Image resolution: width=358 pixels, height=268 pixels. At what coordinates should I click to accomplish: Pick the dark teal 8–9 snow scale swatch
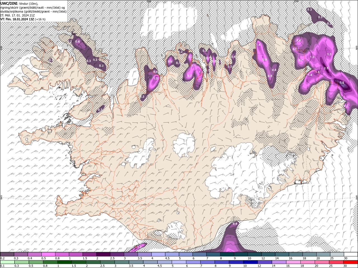(227, 254)
